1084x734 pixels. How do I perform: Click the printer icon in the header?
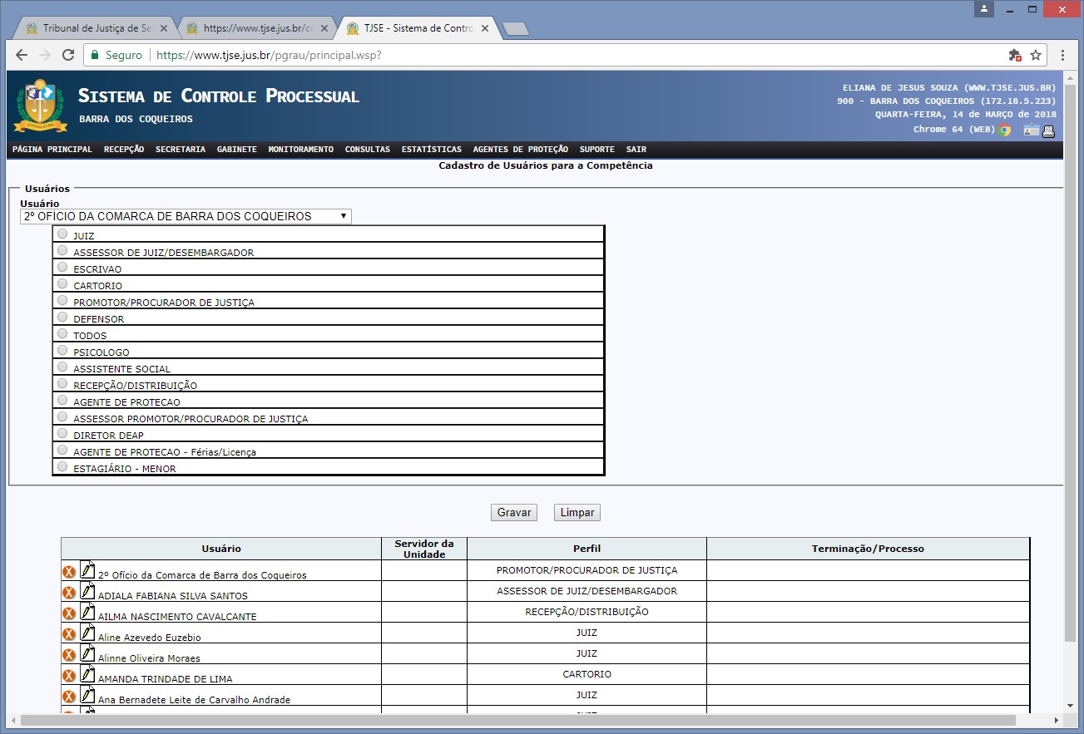tap(1049, 131)
